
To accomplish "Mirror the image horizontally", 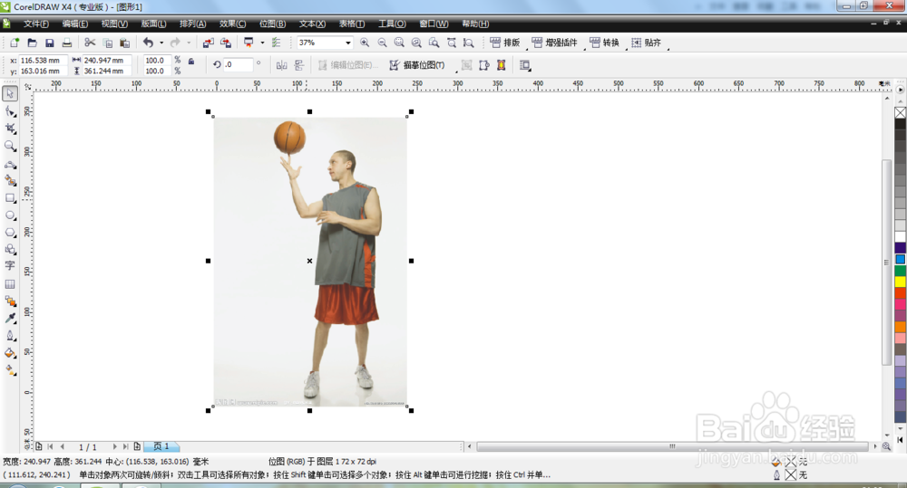I will click(282, 65).
